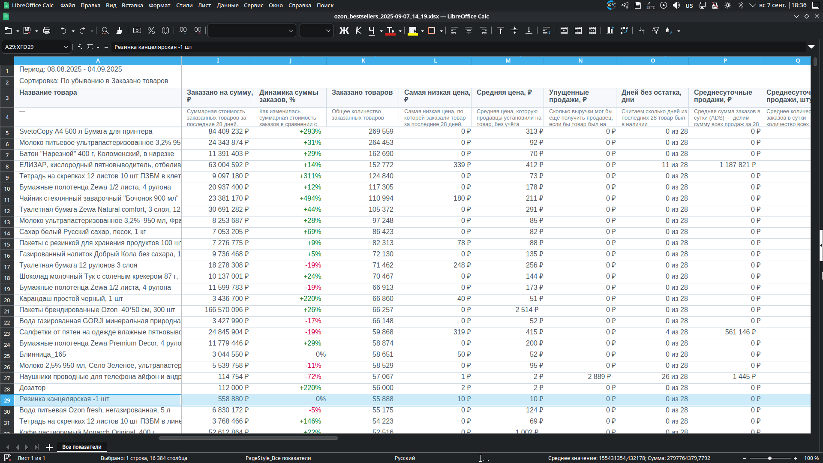Screen dimensions: 823x463
Task: Save the spreadsheet with the Save icon
Action: point(27,30)
